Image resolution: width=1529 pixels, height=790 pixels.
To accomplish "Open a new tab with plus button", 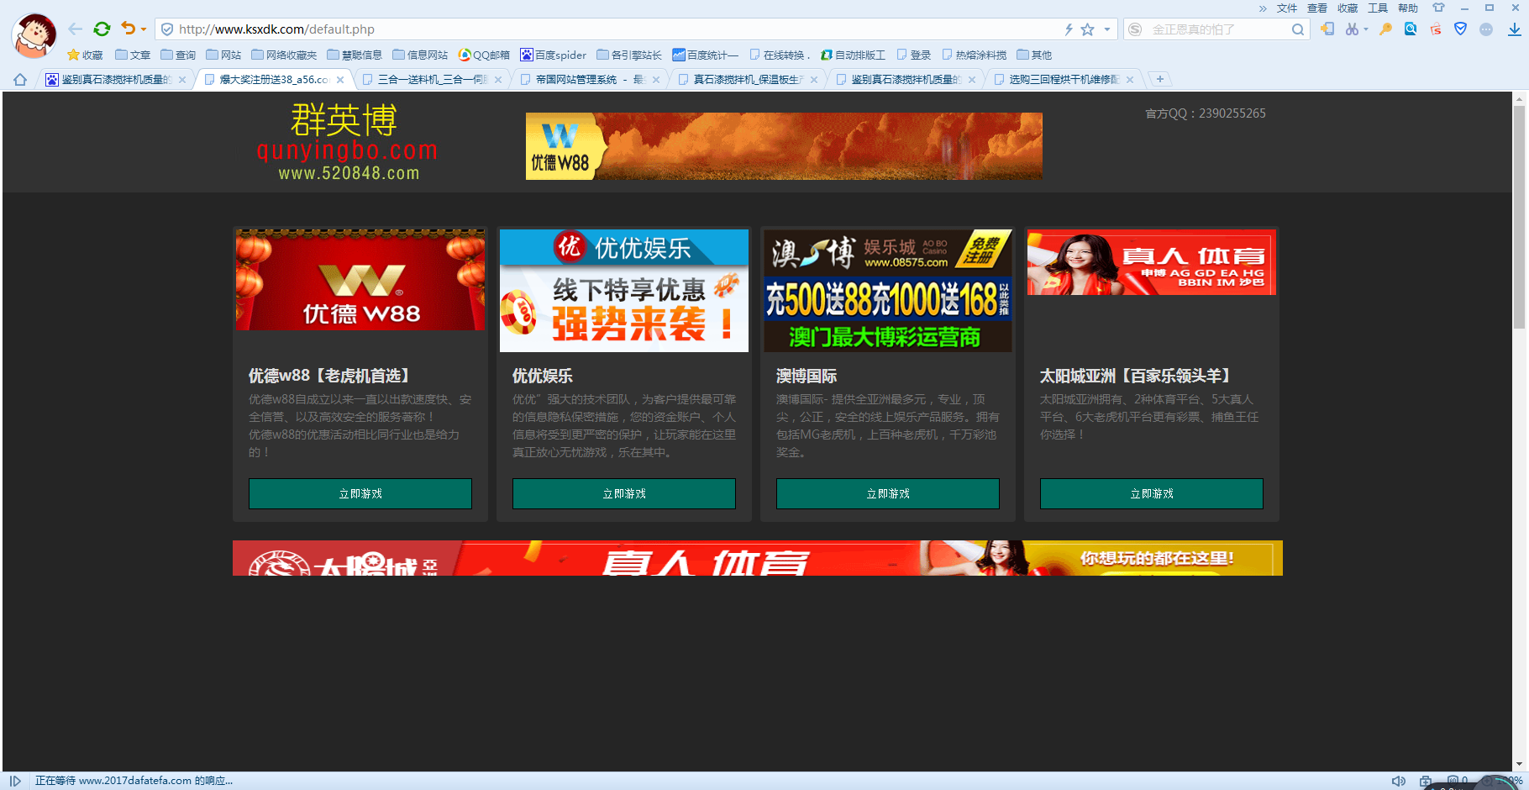I will tap(1159, 79).
